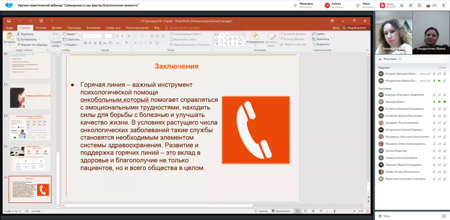The image size is (450, 220).
Task: Open the Вставка ribbon tab
Action: click(x=41, y=28)
